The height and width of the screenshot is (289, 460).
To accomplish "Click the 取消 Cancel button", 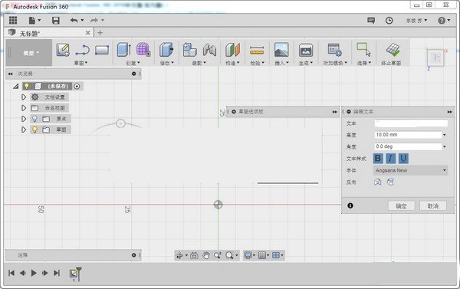I will tap(433, 206).
